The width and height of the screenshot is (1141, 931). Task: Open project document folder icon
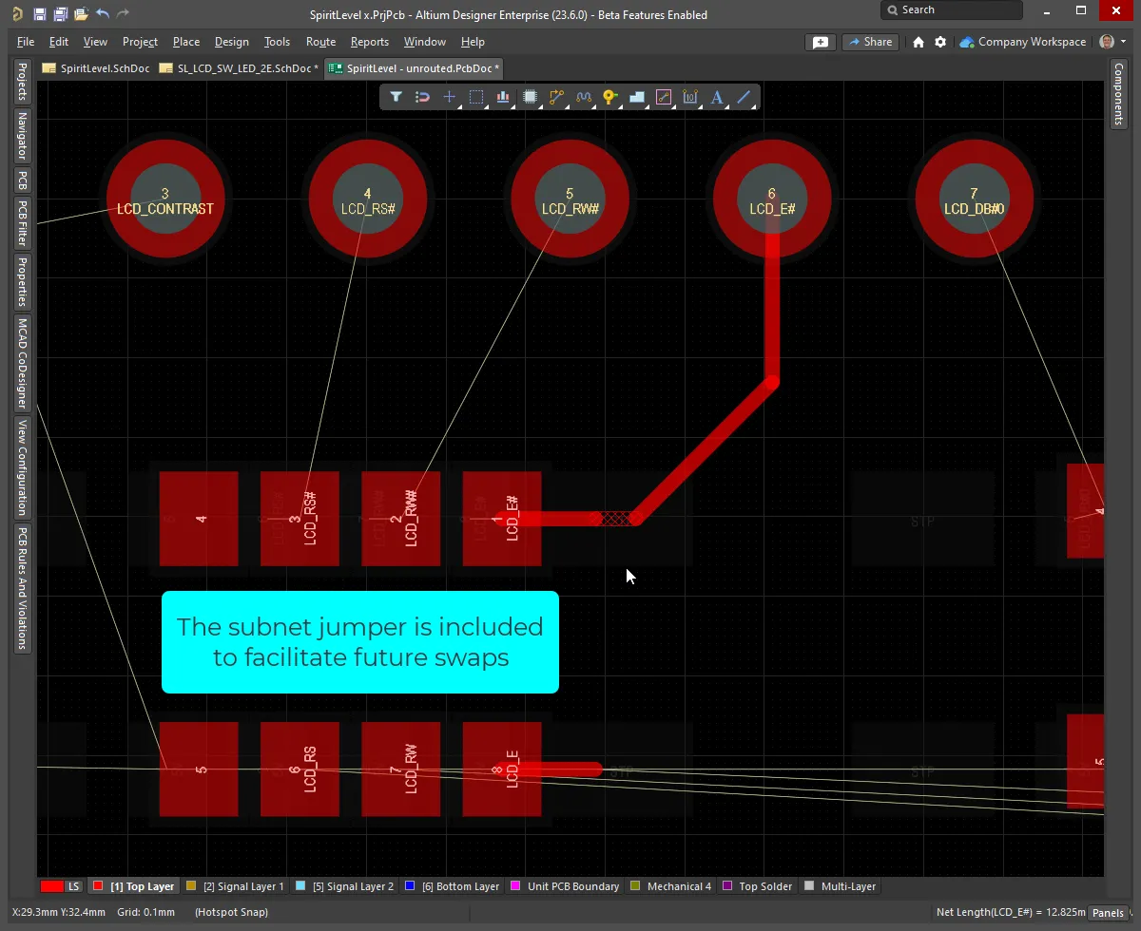click(x=81, y=14)
